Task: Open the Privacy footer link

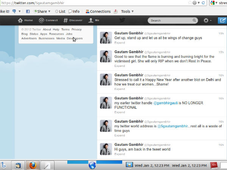Action: 76,29
